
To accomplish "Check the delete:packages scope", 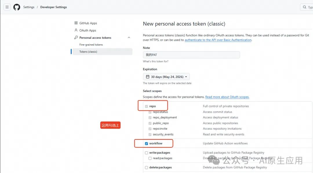I will point(146,168).
